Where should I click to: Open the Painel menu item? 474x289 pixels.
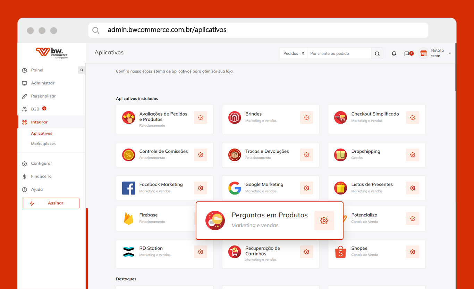[x=37, y=70]
